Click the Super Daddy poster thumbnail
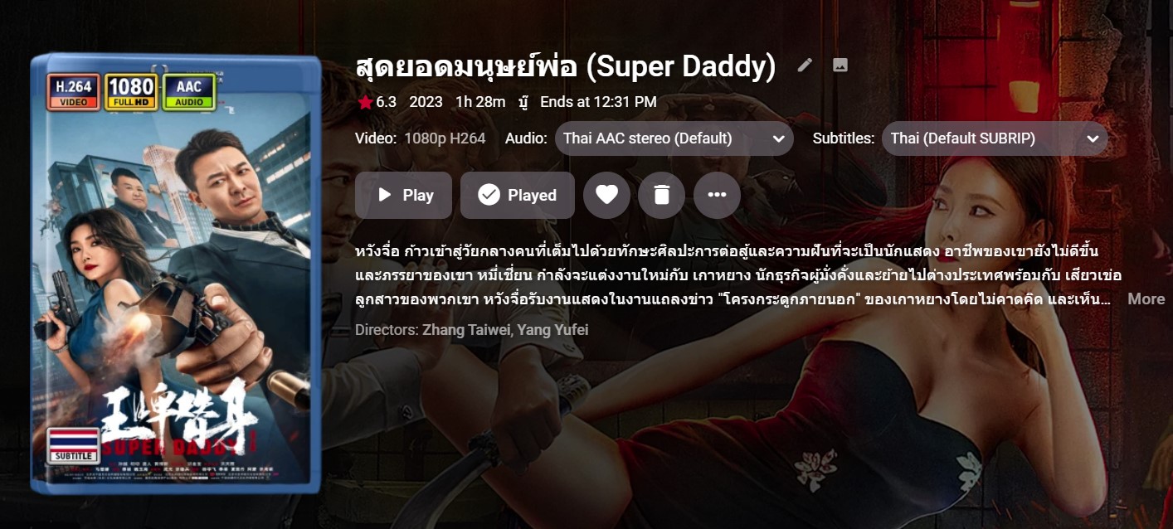 coord(176,274)
